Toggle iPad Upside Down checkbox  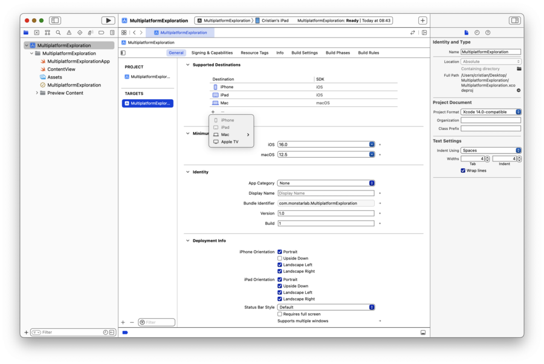click(x=280, y=286)
